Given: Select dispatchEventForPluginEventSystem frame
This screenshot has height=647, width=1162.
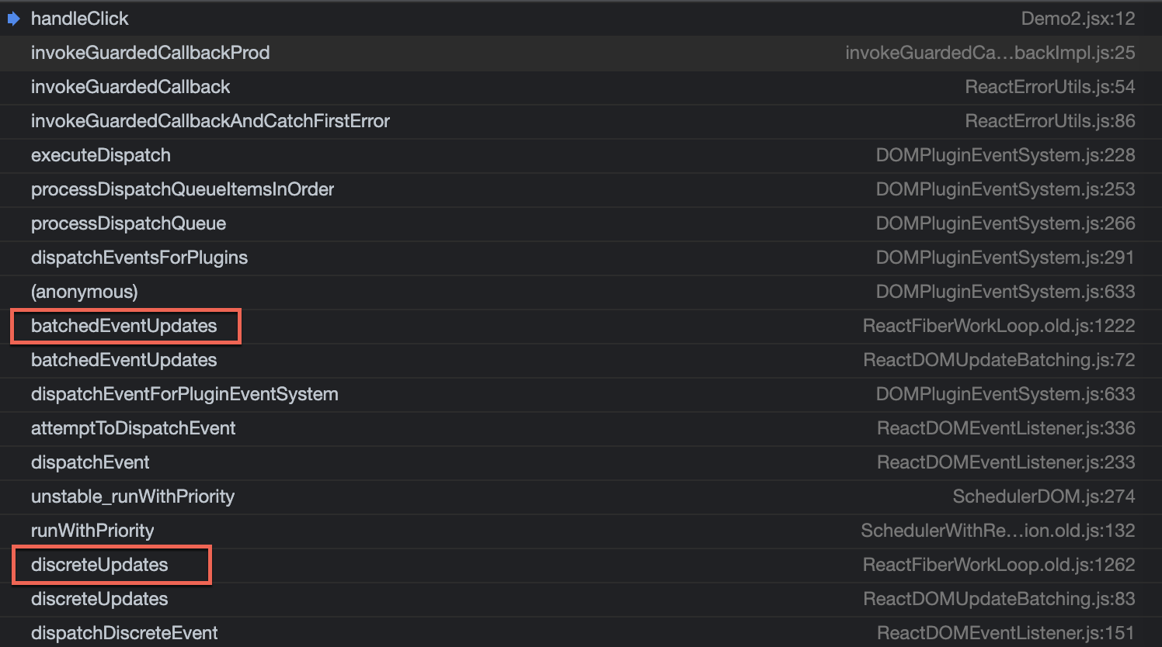Looking at the screenshot, I should [x=185, y=394].
